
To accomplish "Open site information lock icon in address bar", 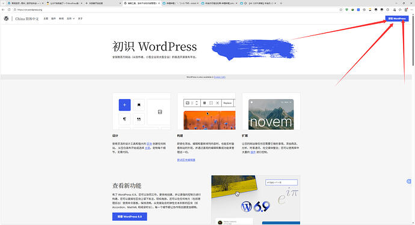I will (x=15, y=10).
